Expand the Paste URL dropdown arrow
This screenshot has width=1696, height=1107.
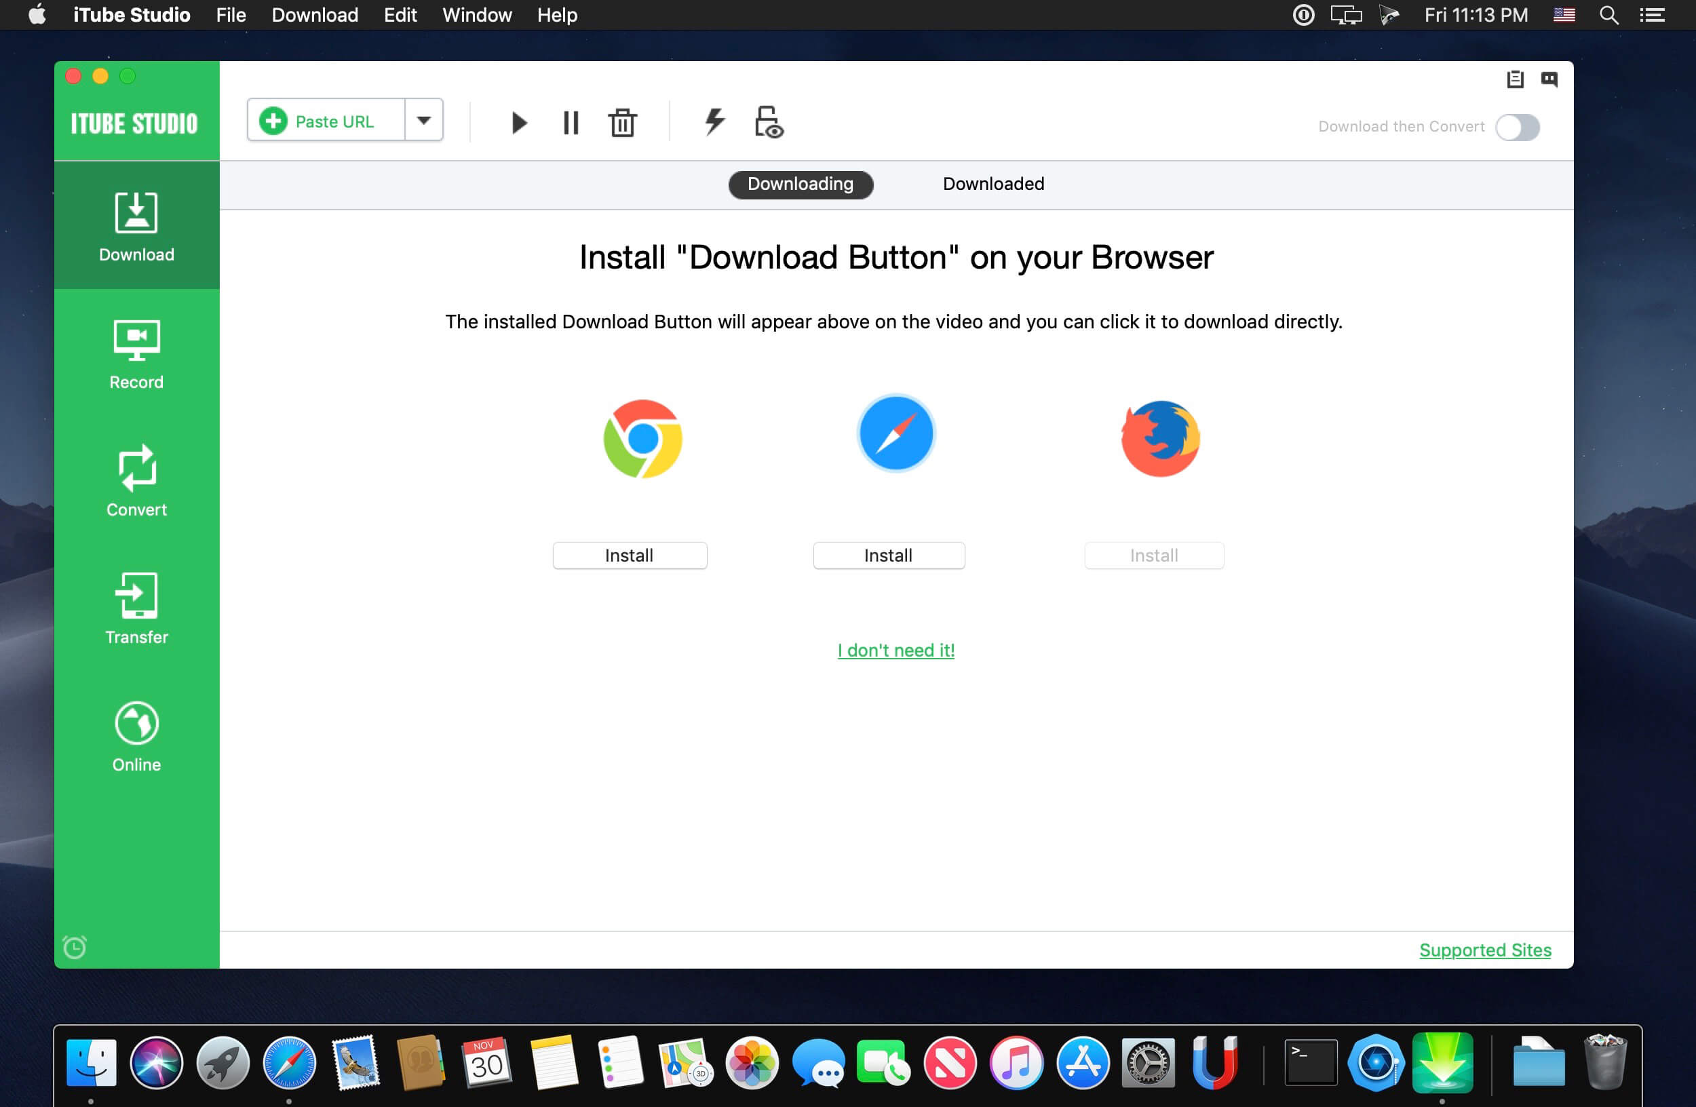(x=424, y=119)
